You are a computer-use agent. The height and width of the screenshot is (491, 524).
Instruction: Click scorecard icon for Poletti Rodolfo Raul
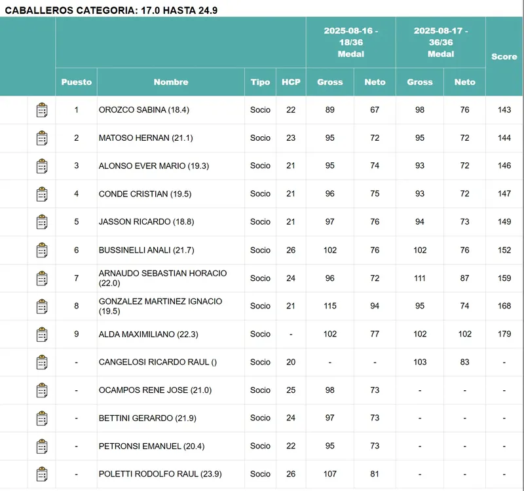[42, 474]
